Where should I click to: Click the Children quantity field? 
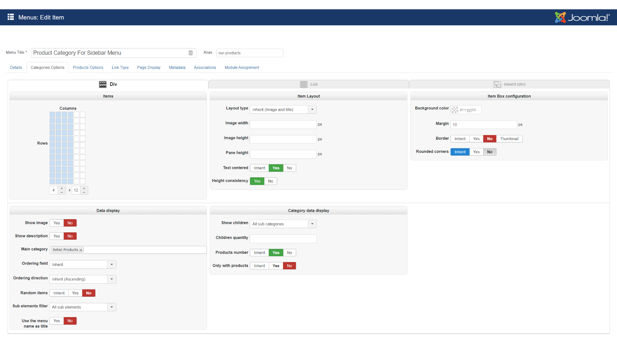pyautogui.click(x=283, y=239)
